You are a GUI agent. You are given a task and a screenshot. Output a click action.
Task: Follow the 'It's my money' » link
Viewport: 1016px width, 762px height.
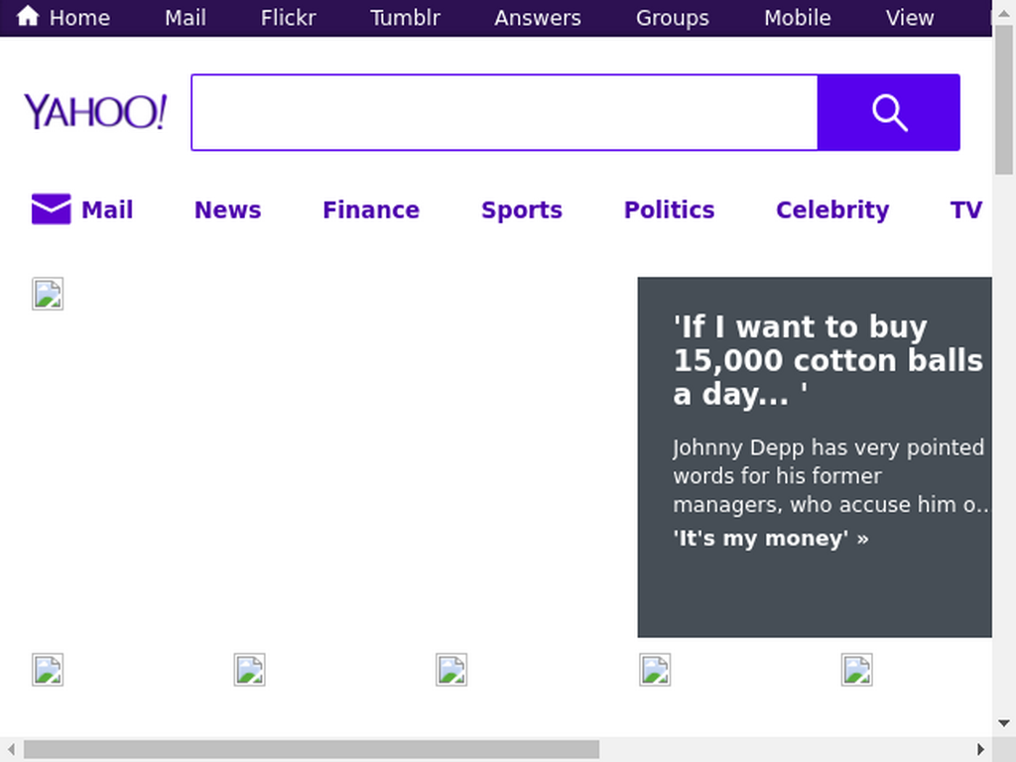click(x=770, y=538)
